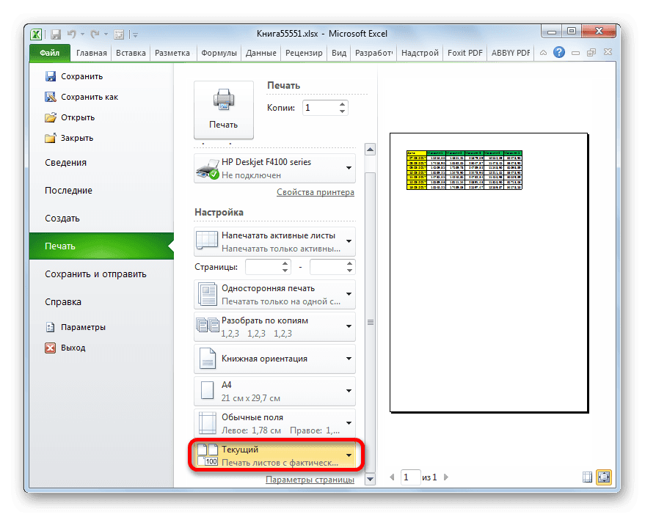The image size is (645, 517).
Task: Open Excel Help with the question mark icon
Action: (559, 52)
